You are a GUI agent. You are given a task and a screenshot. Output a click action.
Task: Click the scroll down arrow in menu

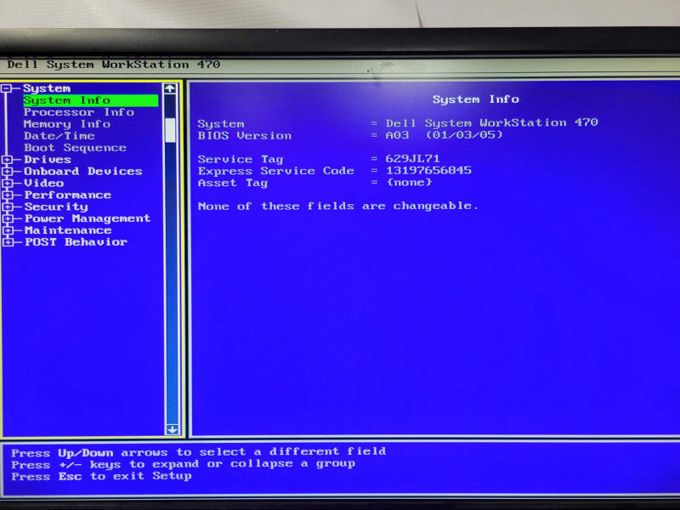tap(172, 429)
